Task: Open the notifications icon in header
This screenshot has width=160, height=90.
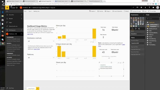Action: (137, 7)
